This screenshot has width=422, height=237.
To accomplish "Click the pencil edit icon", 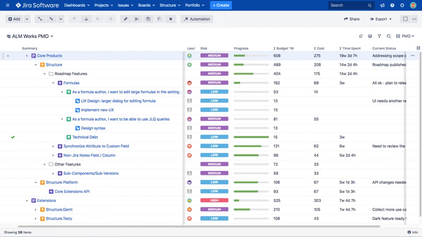I will coord(125,19).
